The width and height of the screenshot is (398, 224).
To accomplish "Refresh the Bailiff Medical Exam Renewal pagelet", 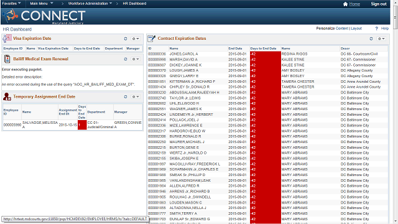I will pyautogui.click(x=126, y=59).
